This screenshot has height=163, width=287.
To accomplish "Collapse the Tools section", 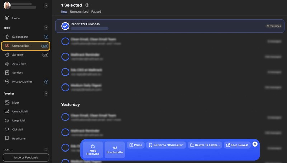I will (46, 28).
